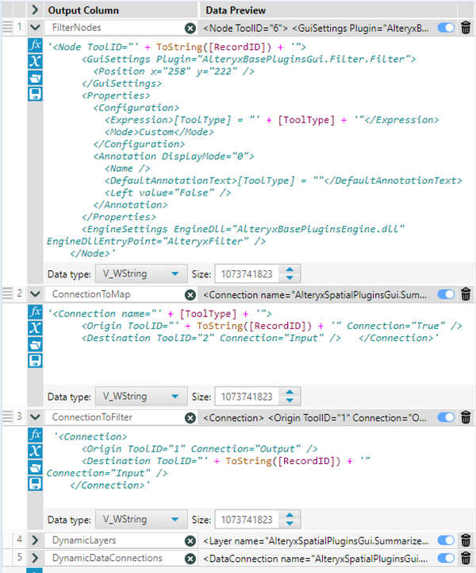The width and height of the screenshot is (476, 573).
Task: Decrease size value for ConnectionToFilter
Action: click(x=290, y=524)
